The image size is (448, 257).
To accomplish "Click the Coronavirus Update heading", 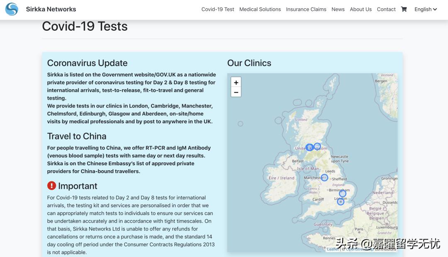I will pyautogui.click(x=87, y=63).
